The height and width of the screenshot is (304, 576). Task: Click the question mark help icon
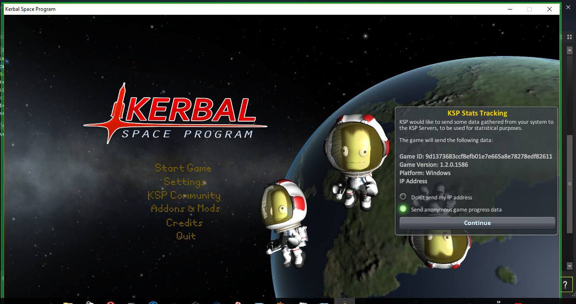click(565, 285)
